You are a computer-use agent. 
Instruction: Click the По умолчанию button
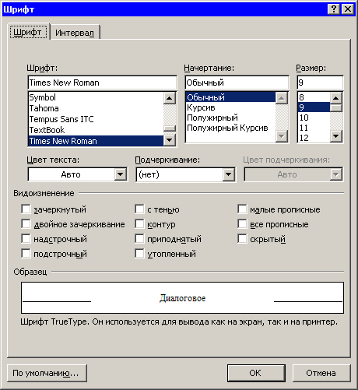pyautogui.click(x=47, y=373)
